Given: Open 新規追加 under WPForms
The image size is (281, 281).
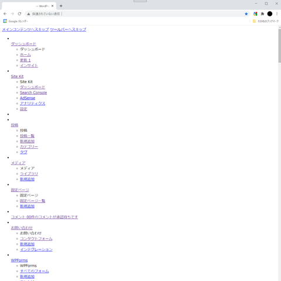Looking at the screenshot, I should 27,276.
